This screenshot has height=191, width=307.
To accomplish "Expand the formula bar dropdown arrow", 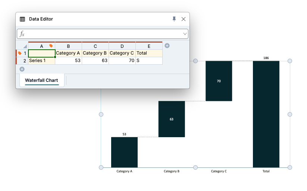I will pos(185,34).
